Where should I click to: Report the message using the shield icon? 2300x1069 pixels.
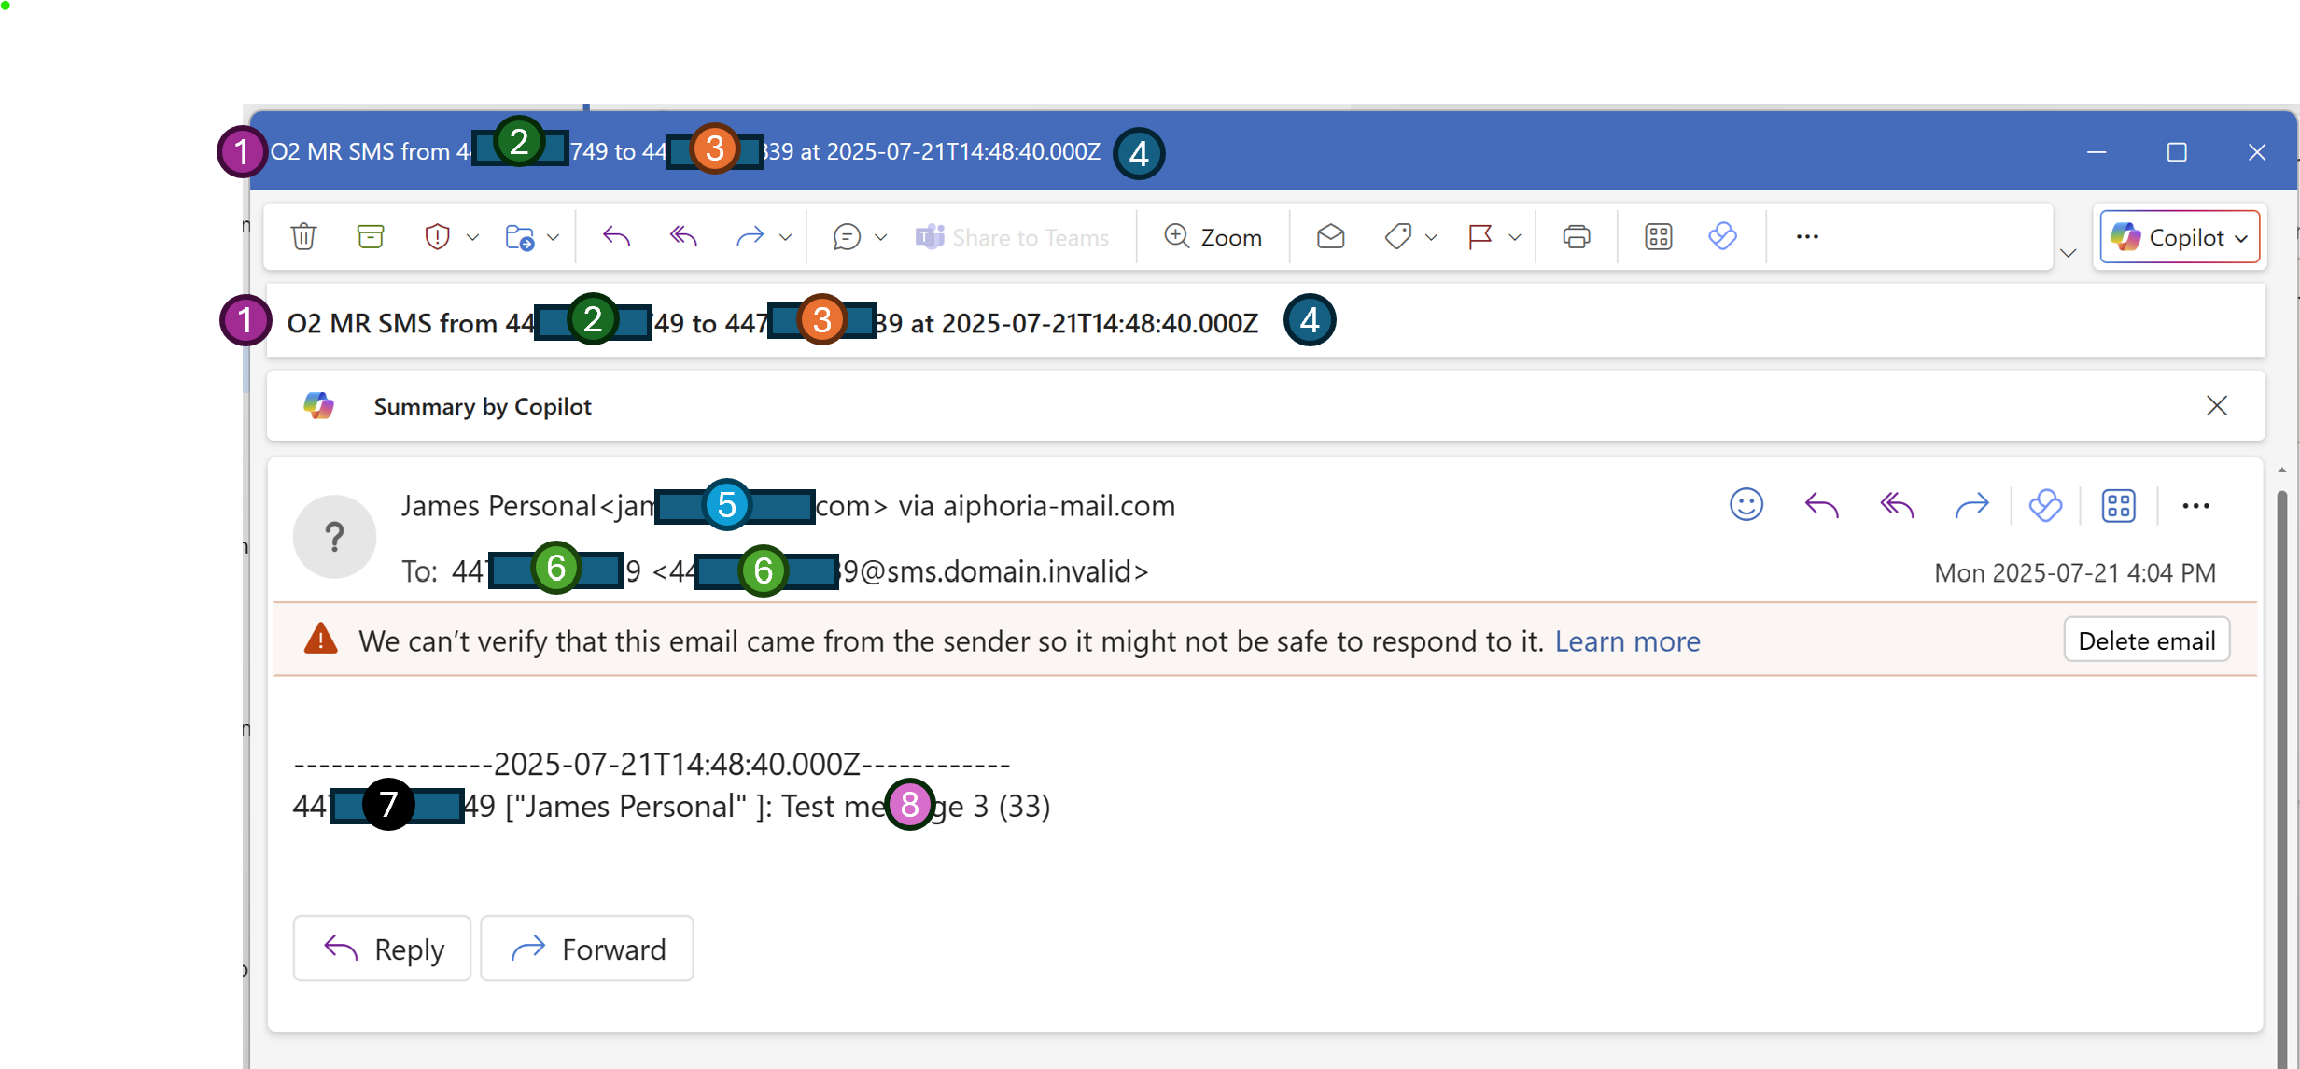439,236
